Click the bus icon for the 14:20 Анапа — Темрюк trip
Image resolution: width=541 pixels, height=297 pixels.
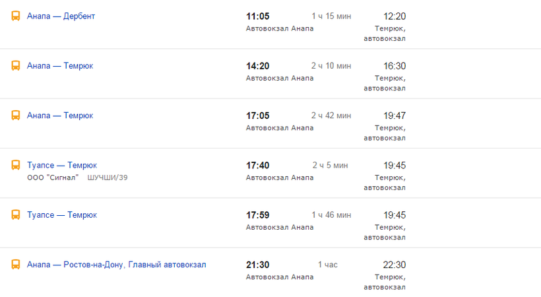pos(16,66)
